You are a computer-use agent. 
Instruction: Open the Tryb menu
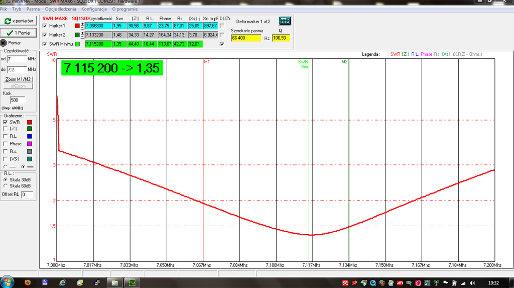[17, 9]
